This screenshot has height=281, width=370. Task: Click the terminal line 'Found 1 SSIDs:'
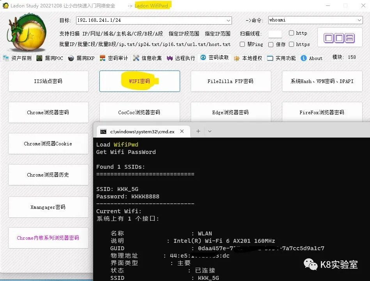pyautogui.click(x=120, y=167)
